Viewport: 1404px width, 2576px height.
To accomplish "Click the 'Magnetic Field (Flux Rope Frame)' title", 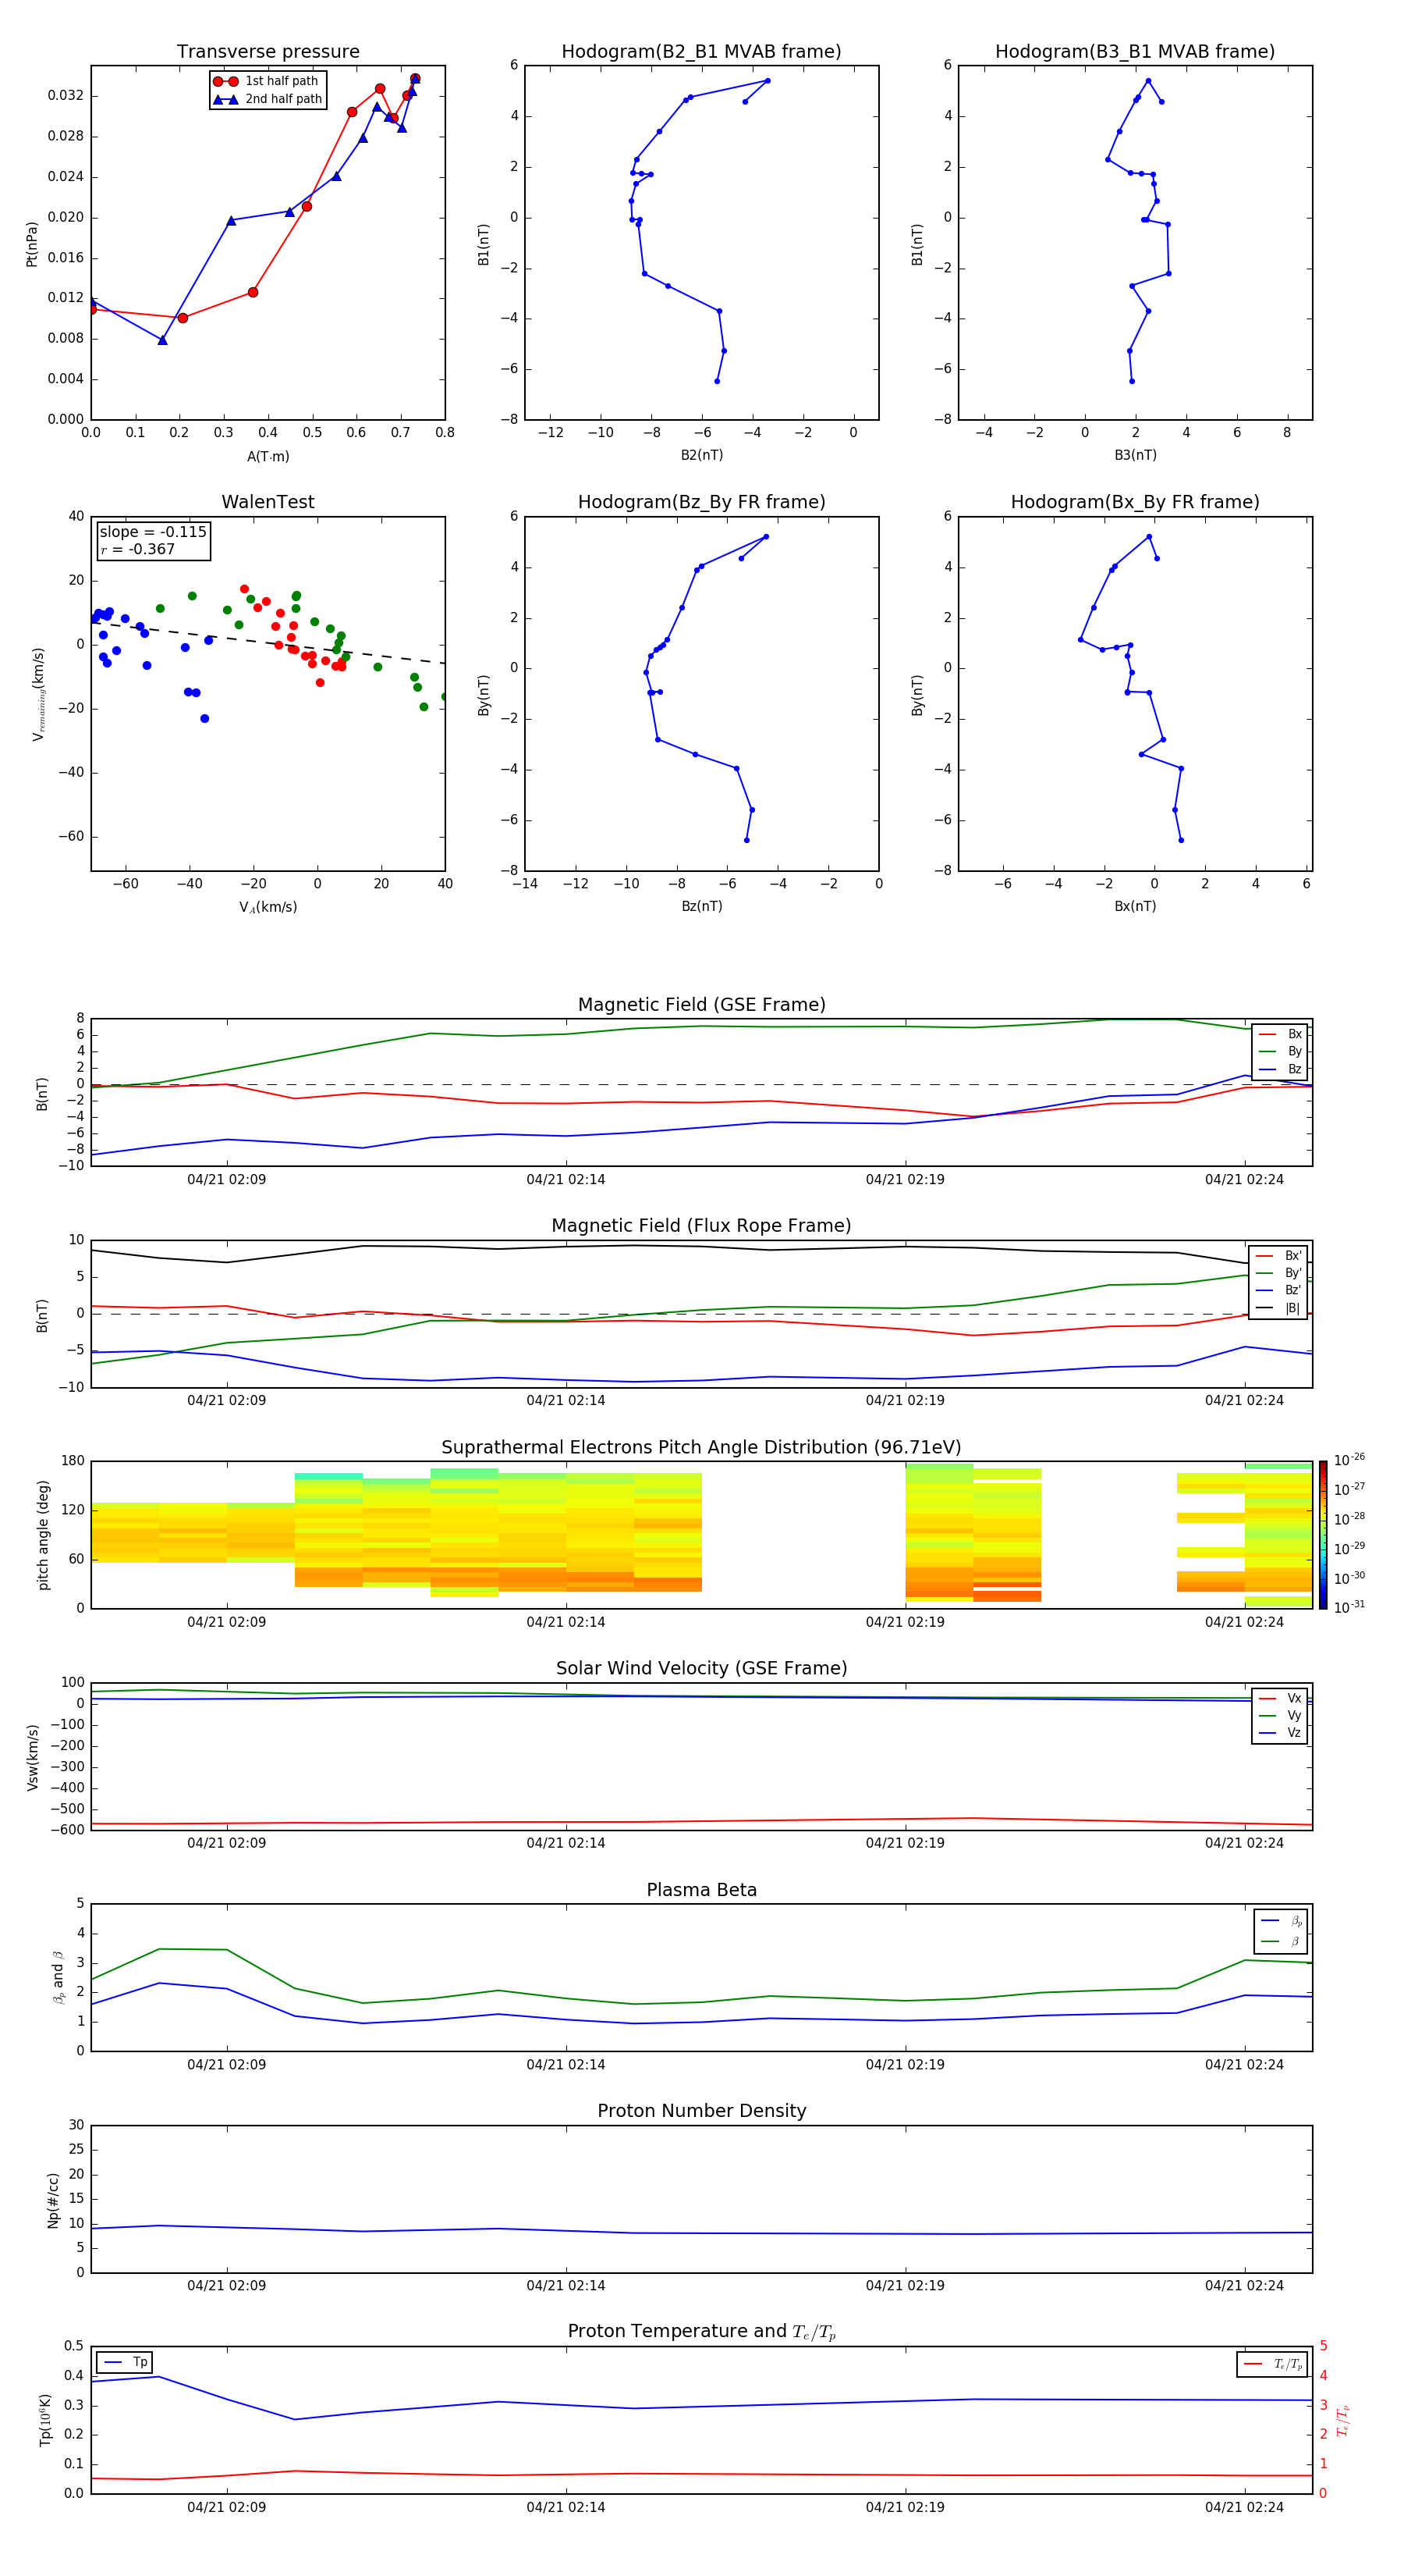I will (x=701, y=1226).
